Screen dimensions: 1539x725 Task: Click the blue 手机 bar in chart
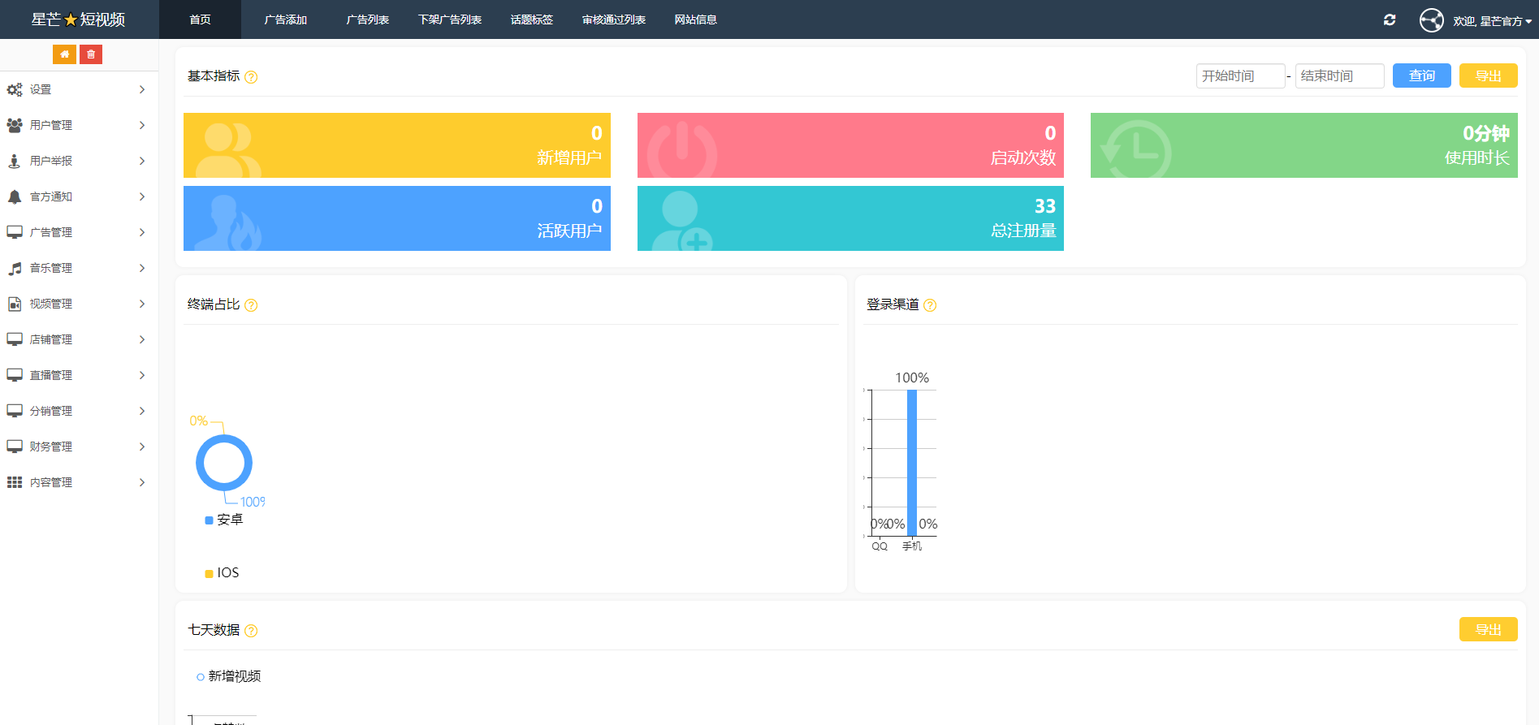point(912,463)
